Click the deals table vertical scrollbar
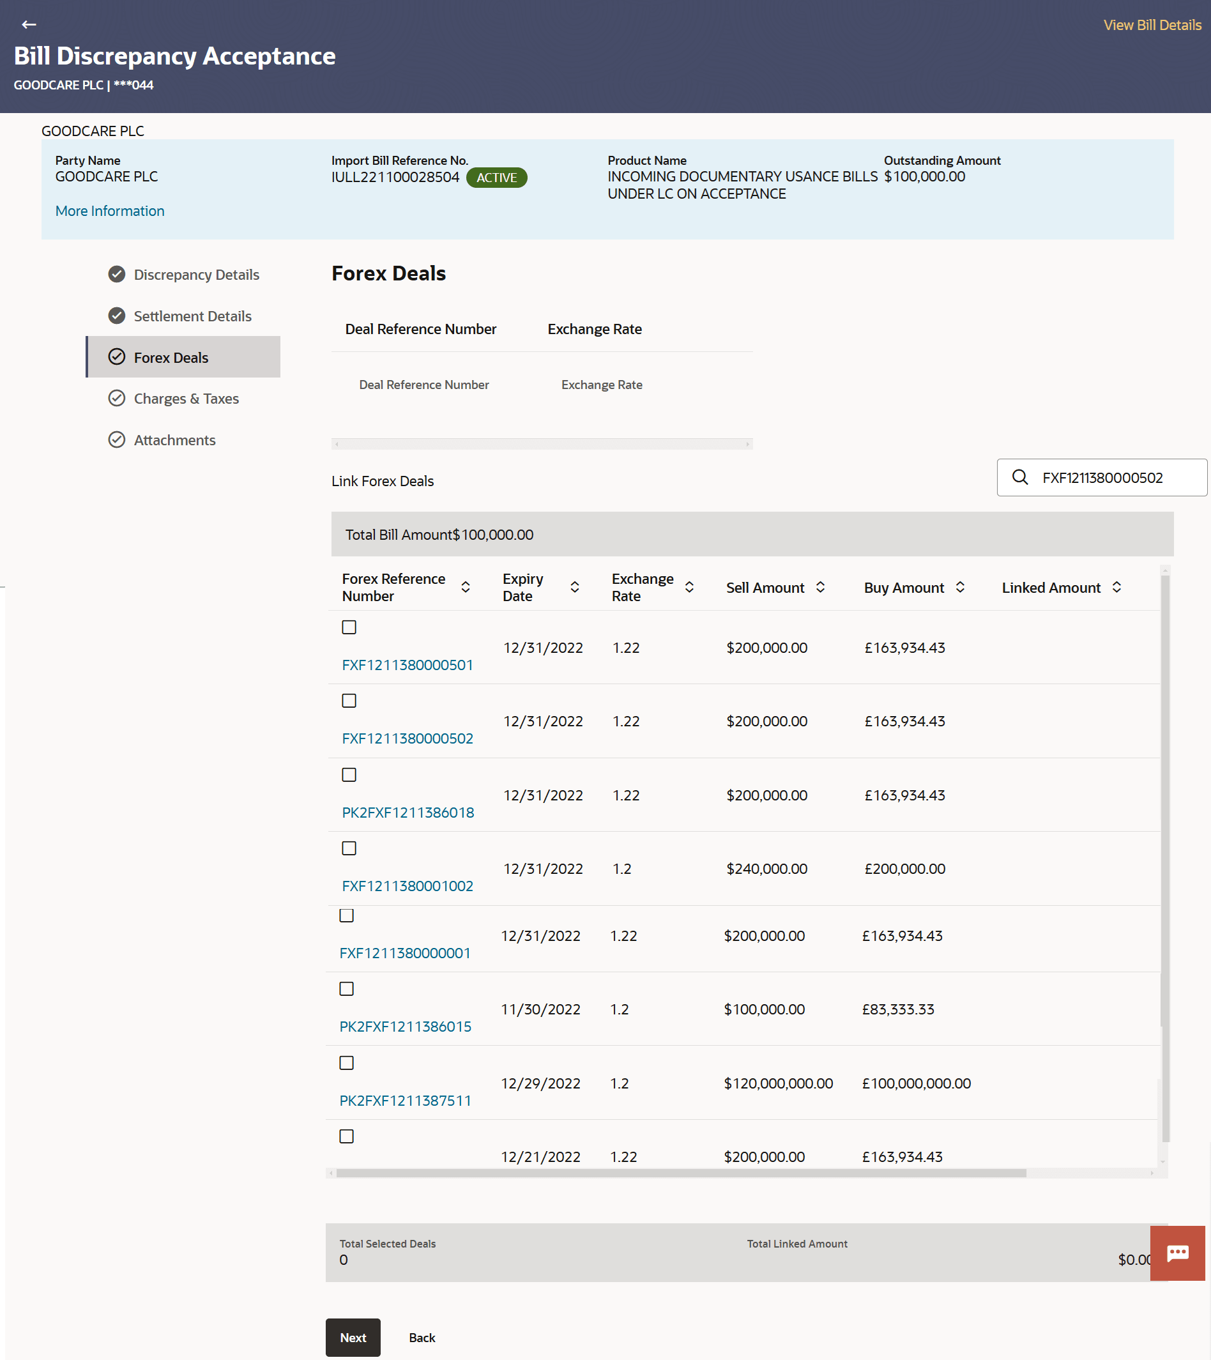Viewport: 1211px width, 1360px height. (1165, 859)
